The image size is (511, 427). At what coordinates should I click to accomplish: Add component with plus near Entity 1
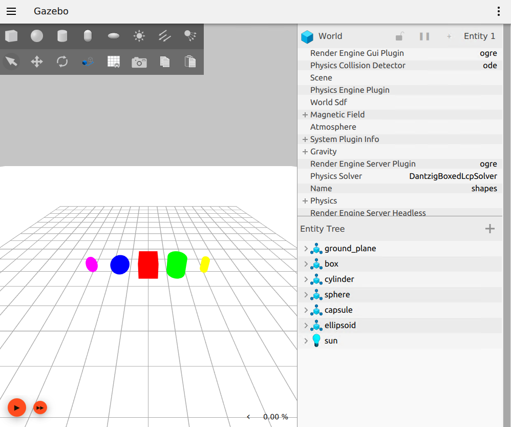coord(449,36)
